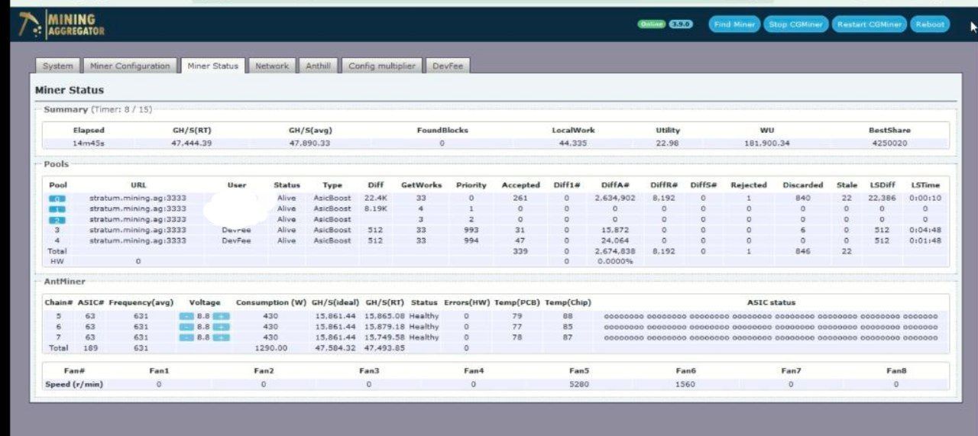The image size is (978, 436).
Task: Open the Config multiplier tab
Action: click(x=381, y=66)
